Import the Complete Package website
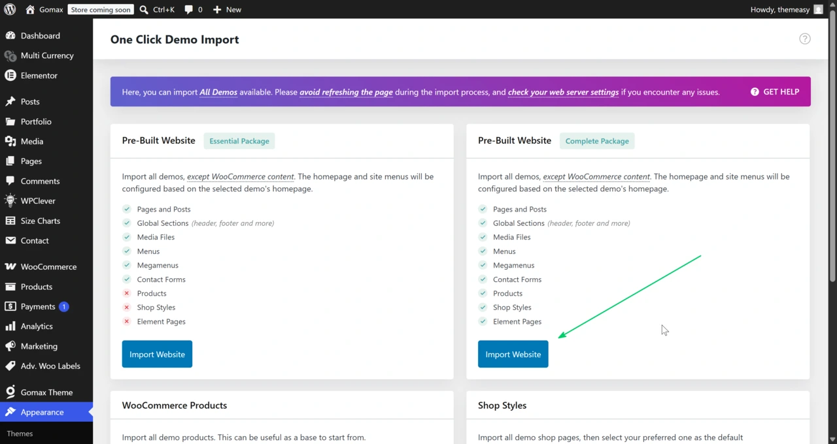Image resolution: width=837 pixels, height=444 pixels. point(513,354)
